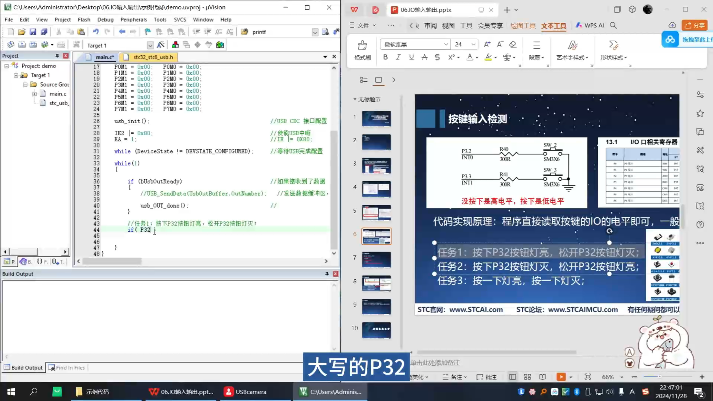Screen dimensions: 713x401
Task: Click the WPS search magnifier icon
Action: pos(613,25)
